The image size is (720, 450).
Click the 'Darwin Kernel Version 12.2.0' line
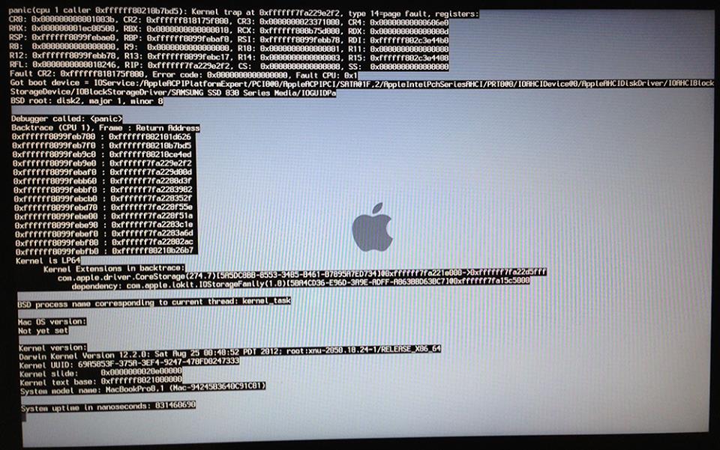pyautogui.click(x=229, y=353)
